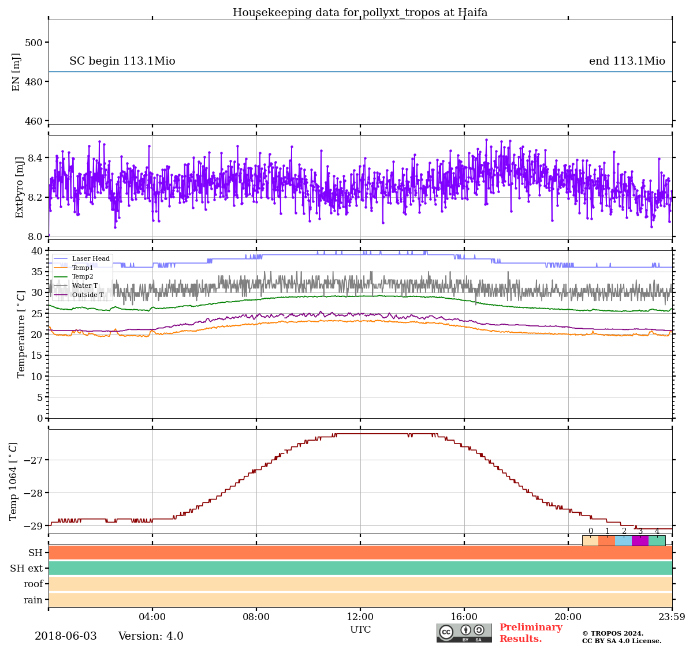The height and width of the screenshot is (646, 693).
Task: Click the 40 tick on Temperature axis
Action: coord(37,251)
